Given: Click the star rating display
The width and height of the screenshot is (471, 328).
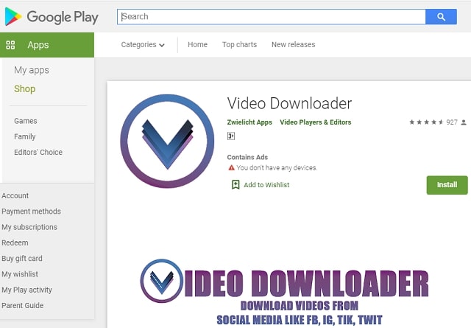Looking at the screenshot, I should click(426, 122).
